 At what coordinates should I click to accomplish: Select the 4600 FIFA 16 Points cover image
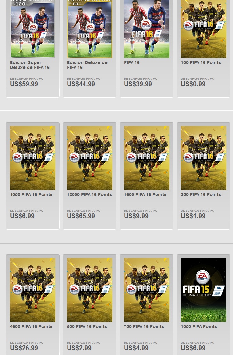pos(33,290)
